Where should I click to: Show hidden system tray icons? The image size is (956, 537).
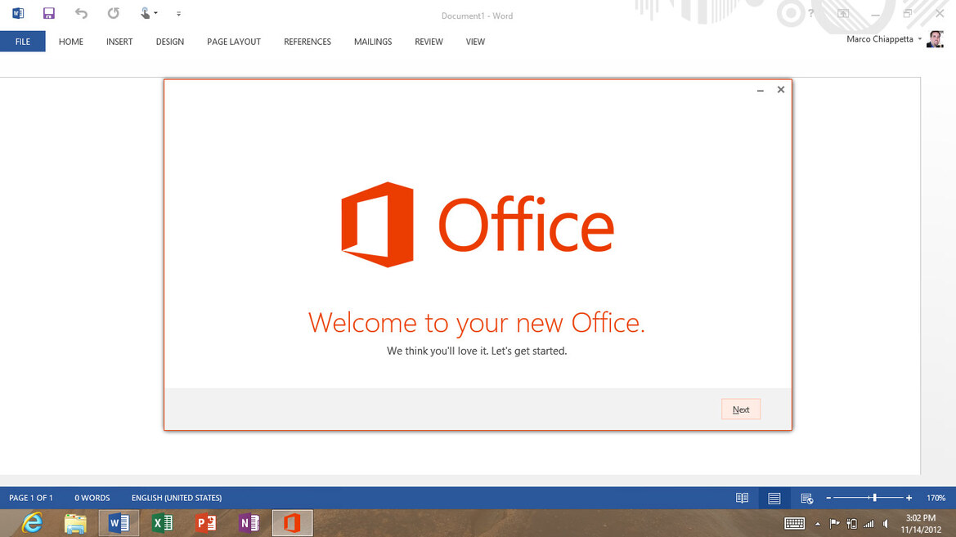pos(818,524)
